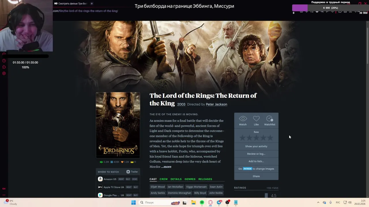Select the CAST tab
This screenshot has height=207, width=369.
[153, 179]
